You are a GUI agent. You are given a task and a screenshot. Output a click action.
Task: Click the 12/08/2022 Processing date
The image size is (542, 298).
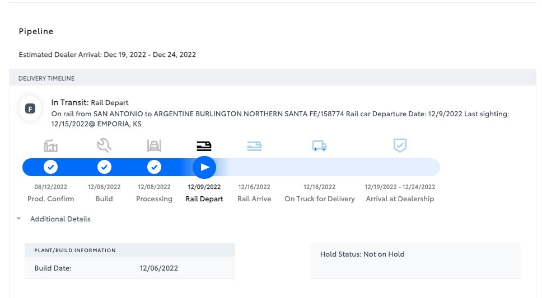tap(154, 187)
